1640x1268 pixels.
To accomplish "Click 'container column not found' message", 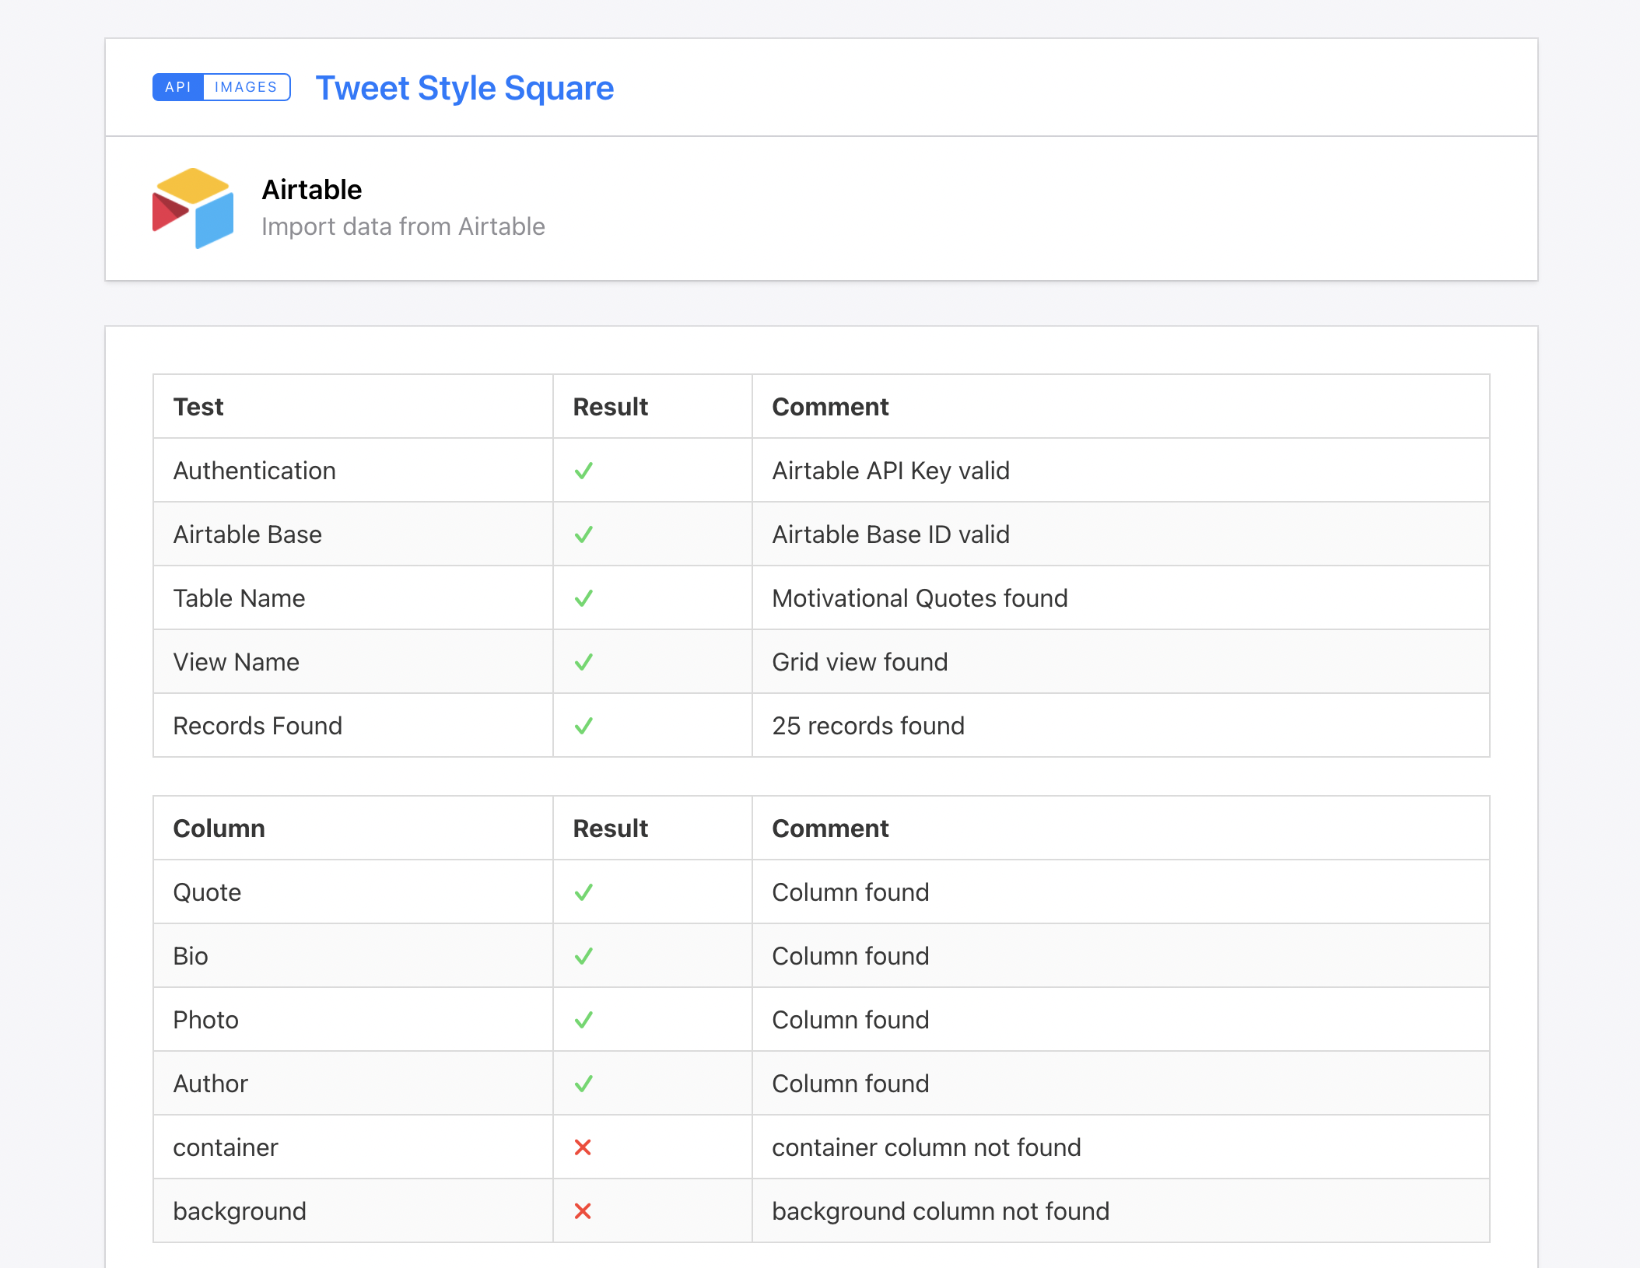I will (927, 1147).
